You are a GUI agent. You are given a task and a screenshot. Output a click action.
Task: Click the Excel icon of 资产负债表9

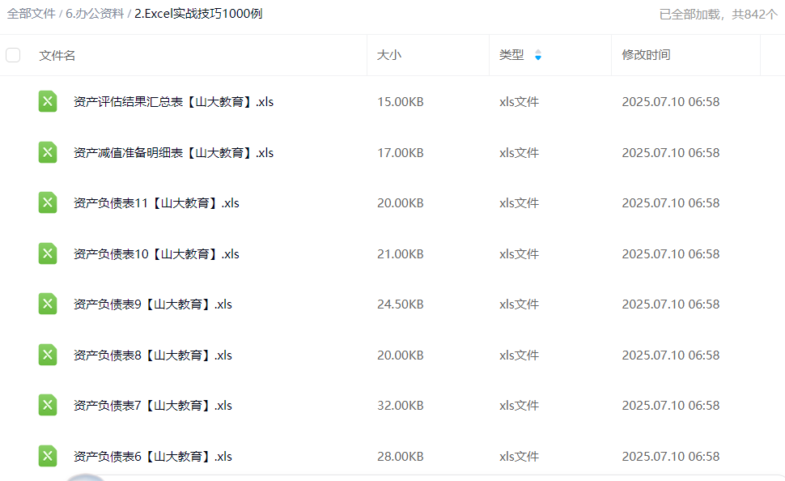[48, 304]
